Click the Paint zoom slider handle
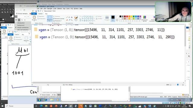The image size is (193, 108). tap(178, 85)
